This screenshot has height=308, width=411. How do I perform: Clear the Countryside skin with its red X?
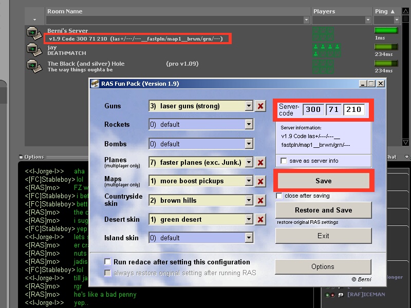[x=260, y=201]
